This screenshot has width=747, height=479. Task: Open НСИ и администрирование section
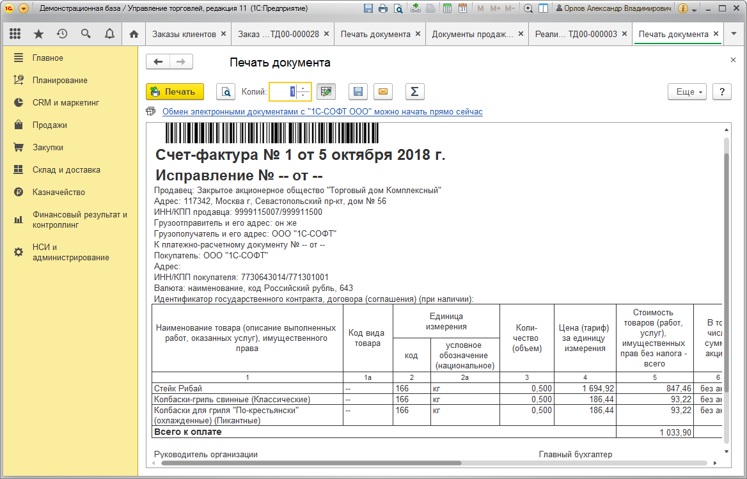coord(70,252)
